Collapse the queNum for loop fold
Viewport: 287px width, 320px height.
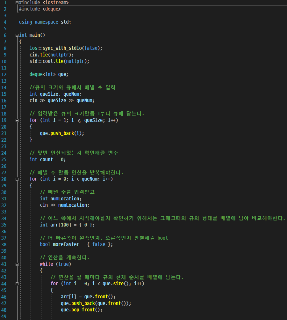(x=17, y=179)
